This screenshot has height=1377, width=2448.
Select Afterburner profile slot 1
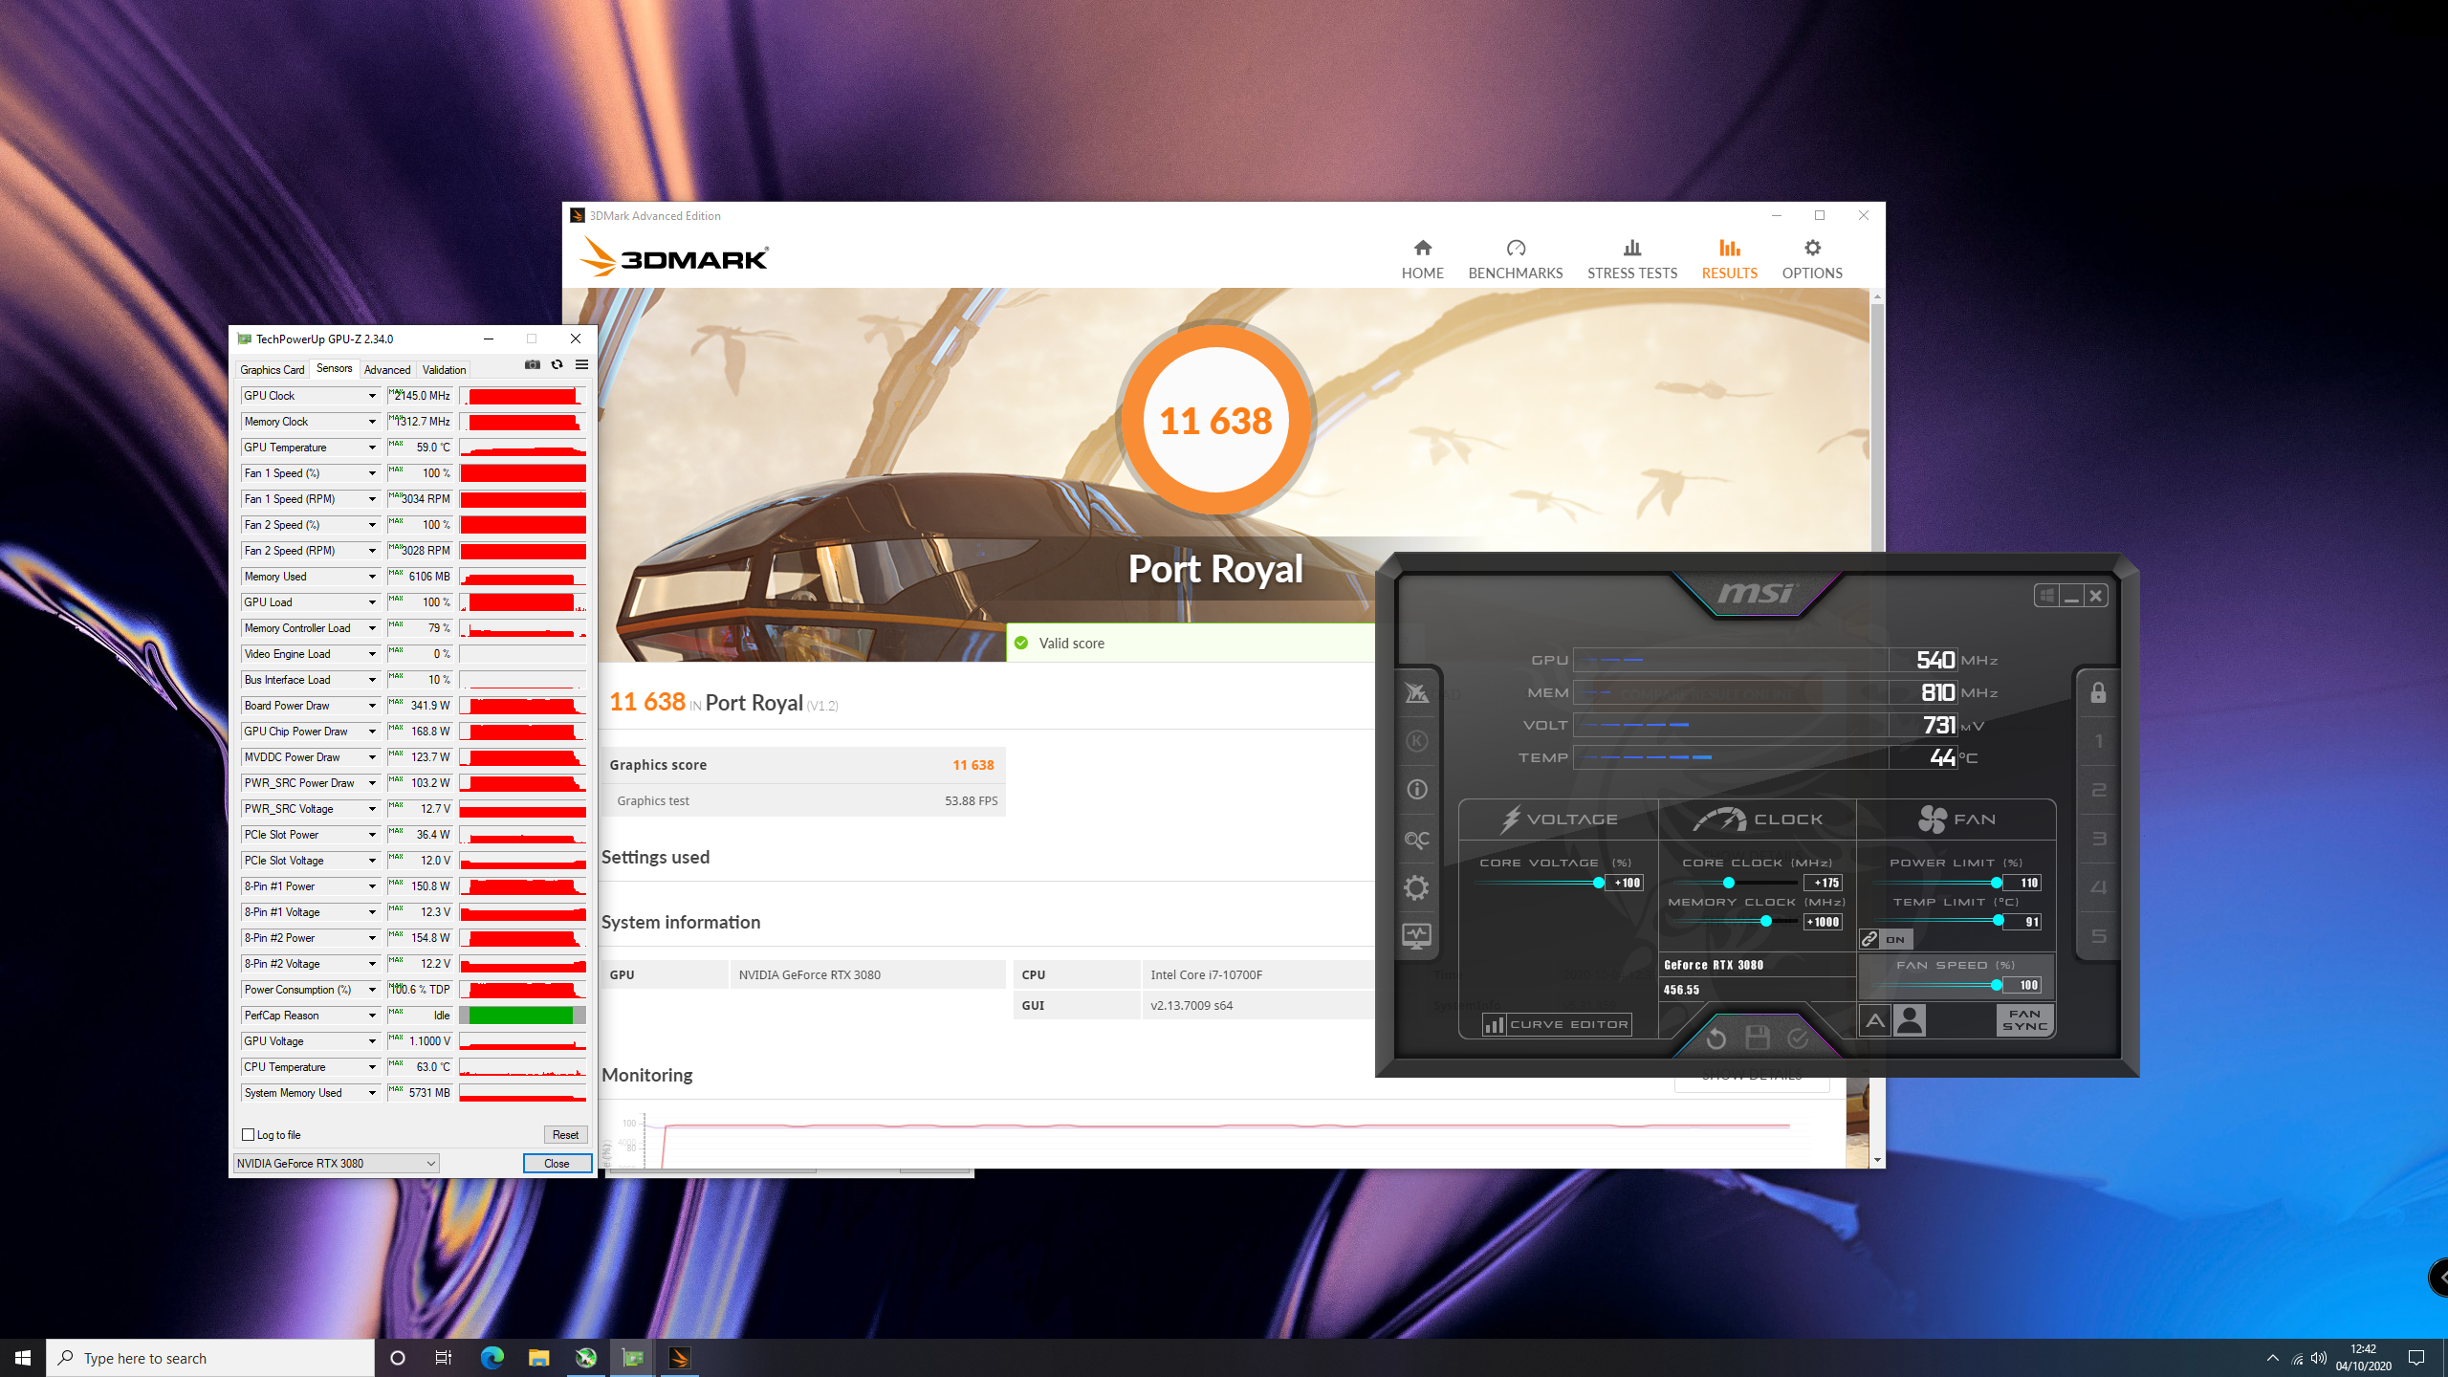(2098, 741)
